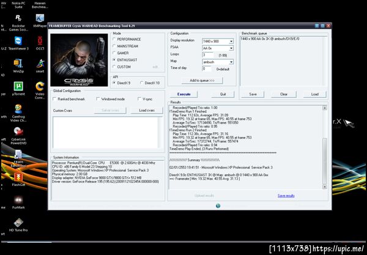
Task: Launch FlashGet from the desktop
Action: click(18, 179)
